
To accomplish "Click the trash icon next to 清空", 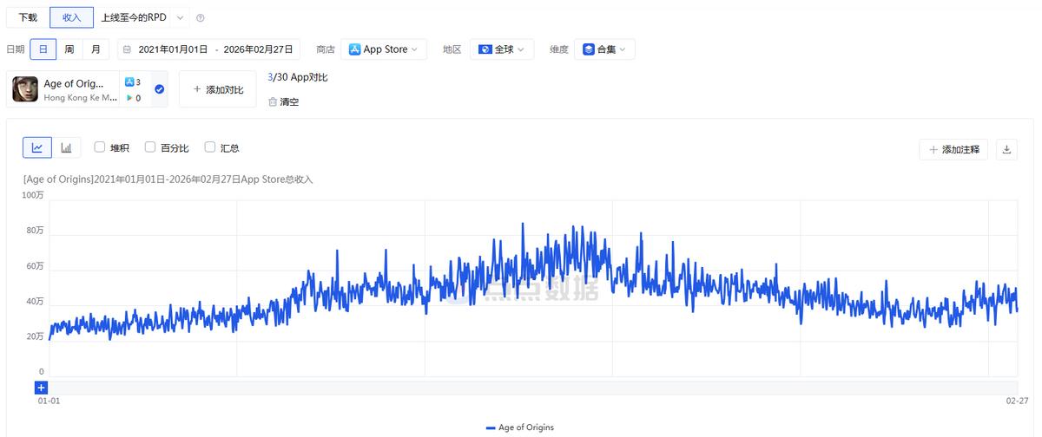I will click(273, 101).
